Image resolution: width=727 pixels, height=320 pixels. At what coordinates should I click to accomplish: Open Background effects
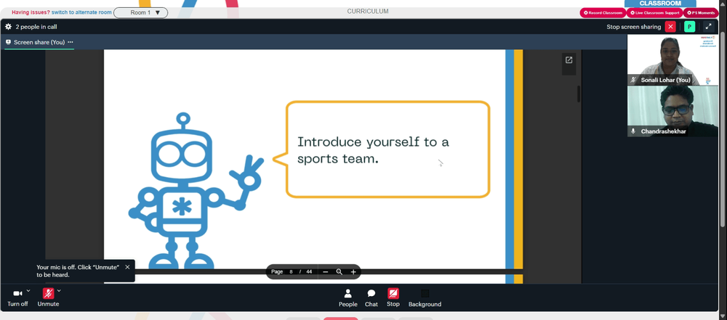point(425,298)
